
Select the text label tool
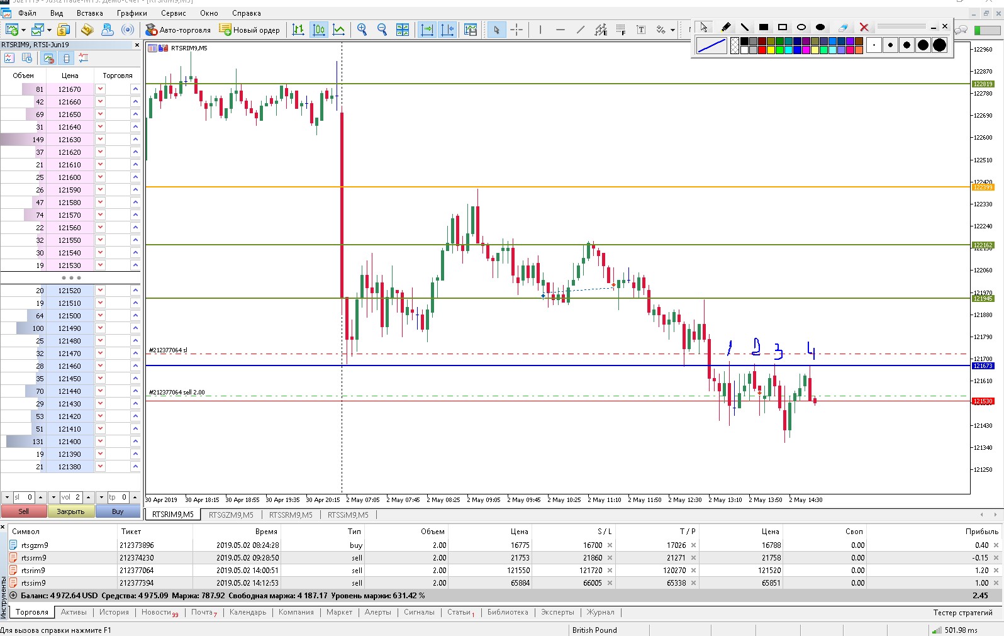(x=641, y=30)
